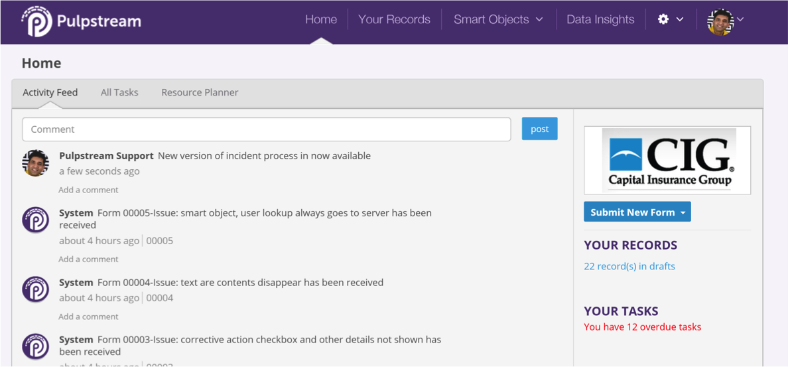Click System avatar on Form 00003 post

36,346
